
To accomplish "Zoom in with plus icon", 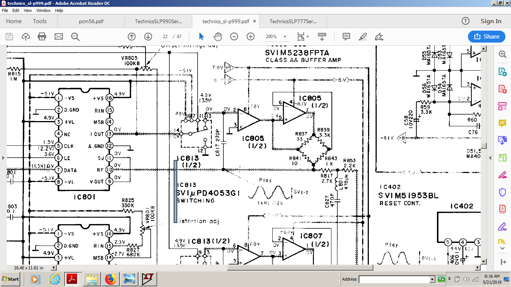I will tap(251, 37).
